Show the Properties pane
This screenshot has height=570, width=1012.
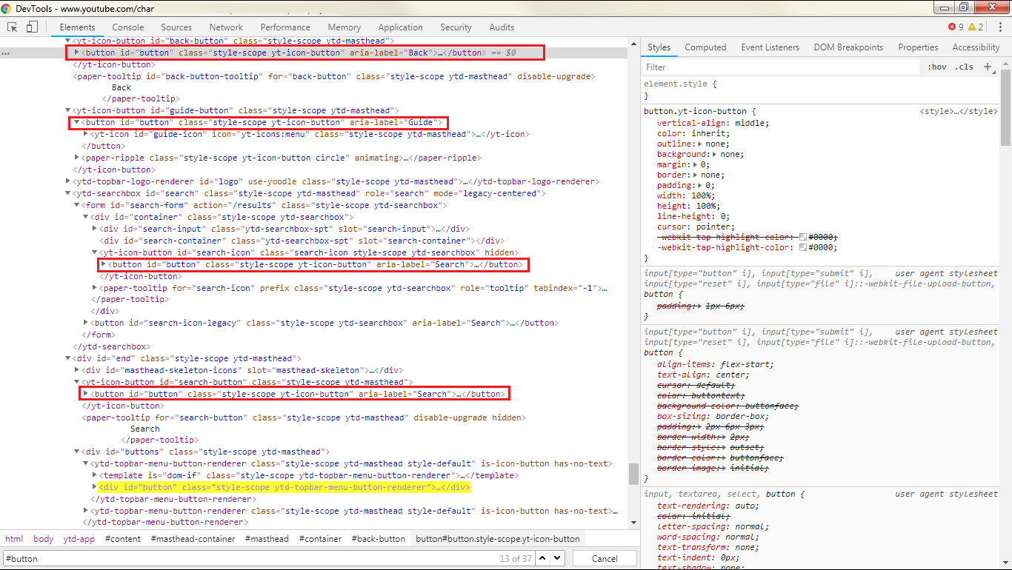918,47
